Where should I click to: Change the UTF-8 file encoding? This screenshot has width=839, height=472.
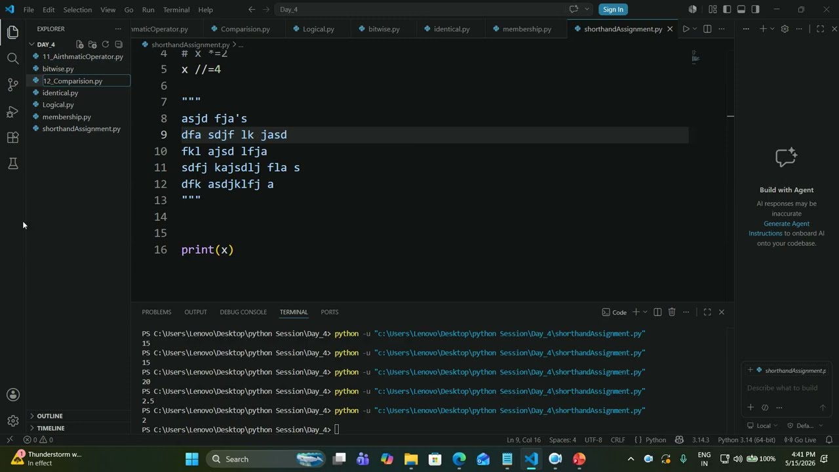(593, 440)
